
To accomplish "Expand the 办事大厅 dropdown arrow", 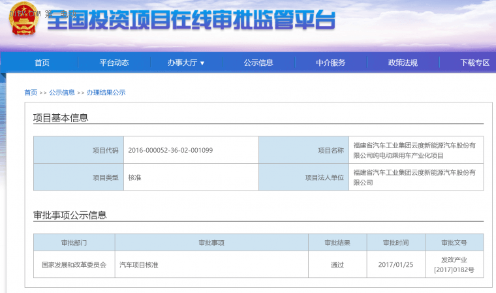I will click(x=202, y=63).
